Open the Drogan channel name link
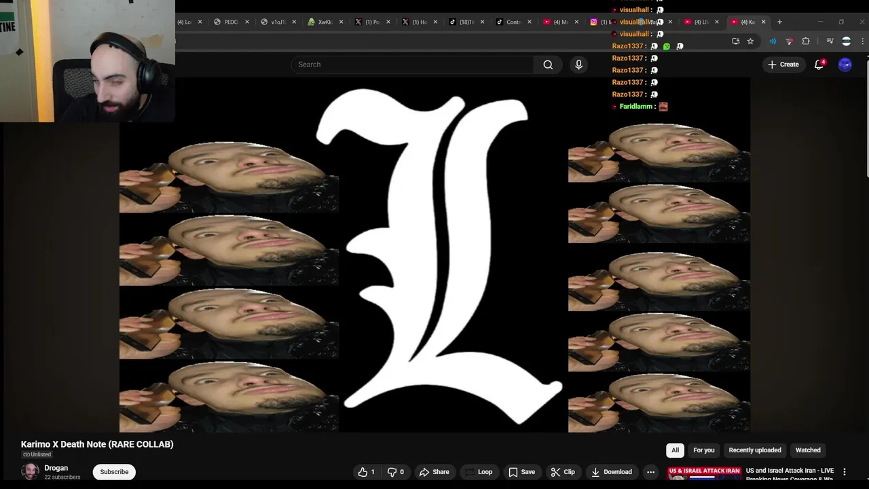 click(x=56, y=468)
